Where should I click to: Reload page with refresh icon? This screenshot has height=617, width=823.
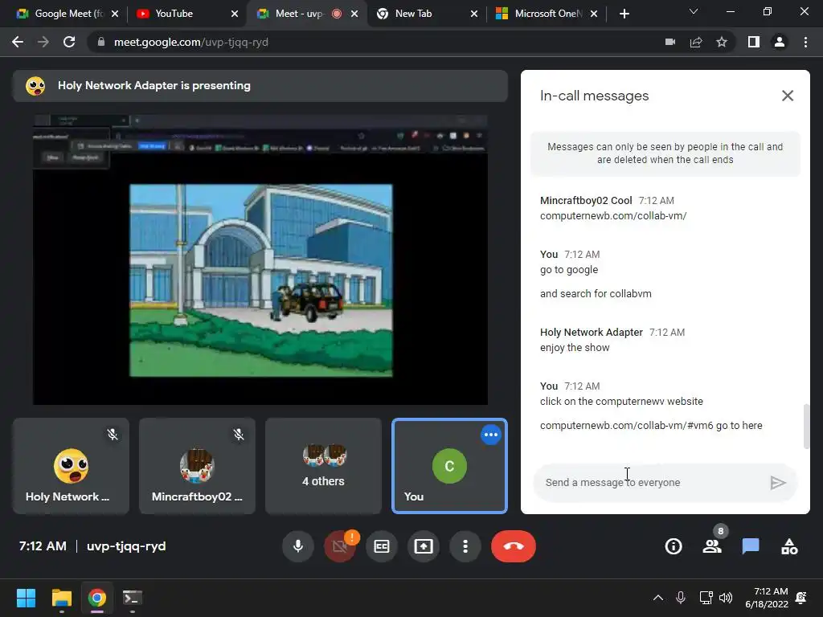pos(69,42)
